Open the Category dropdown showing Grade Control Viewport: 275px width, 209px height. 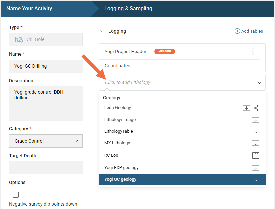[x=46, y=141]
